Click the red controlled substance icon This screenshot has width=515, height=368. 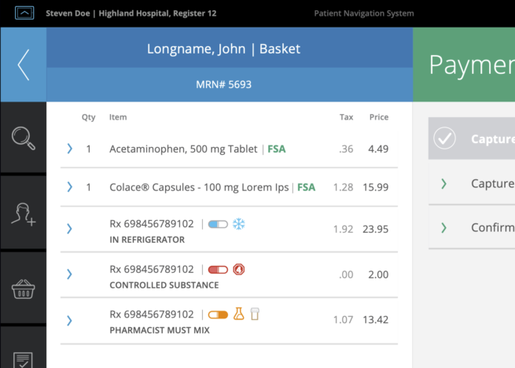click(239, 269)
